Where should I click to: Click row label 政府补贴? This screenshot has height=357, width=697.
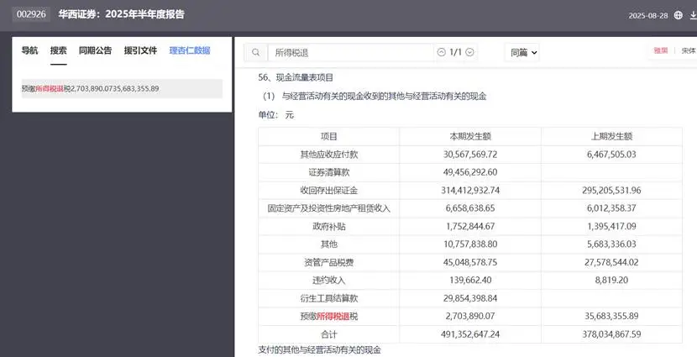pos(329,226)
